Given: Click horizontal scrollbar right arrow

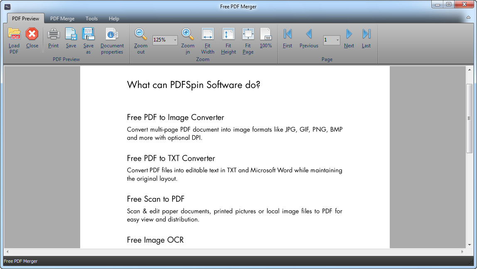Looking at the screenshot, I should 462,252.
